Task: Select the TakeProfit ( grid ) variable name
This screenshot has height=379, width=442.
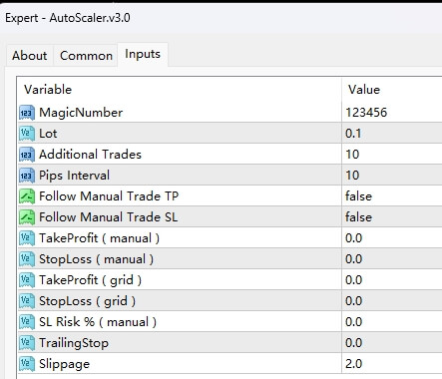Action: coord(90,280)
